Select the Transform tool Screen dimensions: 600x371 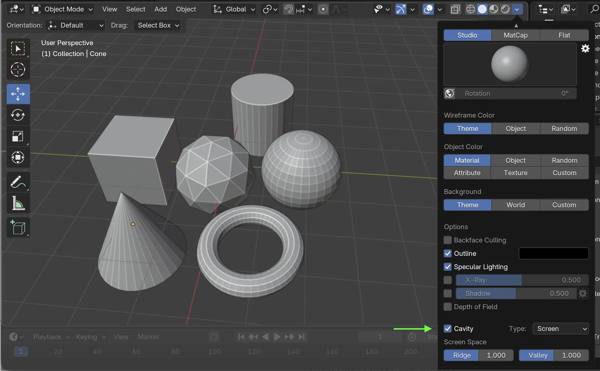[18, 157]
